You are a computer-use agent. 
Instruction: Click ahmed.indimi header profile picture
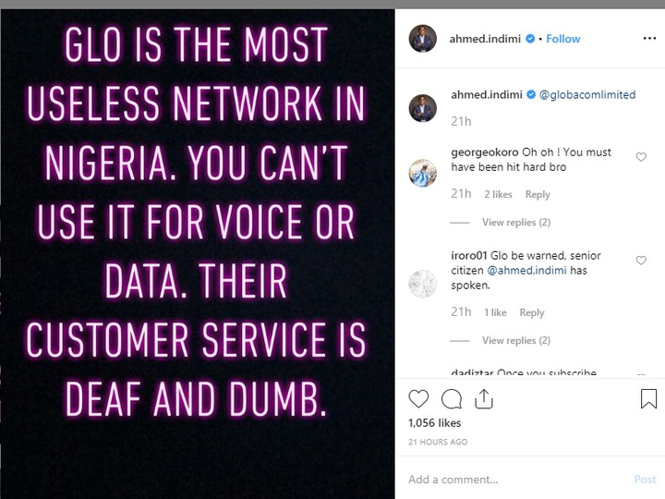point(422,39)
